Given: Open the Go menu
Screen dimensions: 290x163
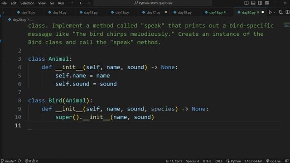Looking at the screenshot, I should (x=52, y=3).
